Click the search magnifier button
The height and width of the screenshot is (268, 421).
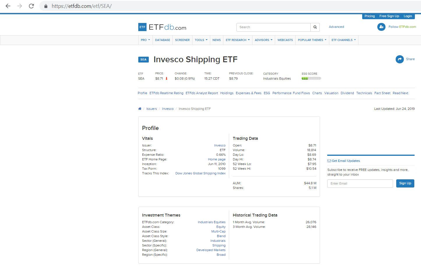[x=315, y=27]
